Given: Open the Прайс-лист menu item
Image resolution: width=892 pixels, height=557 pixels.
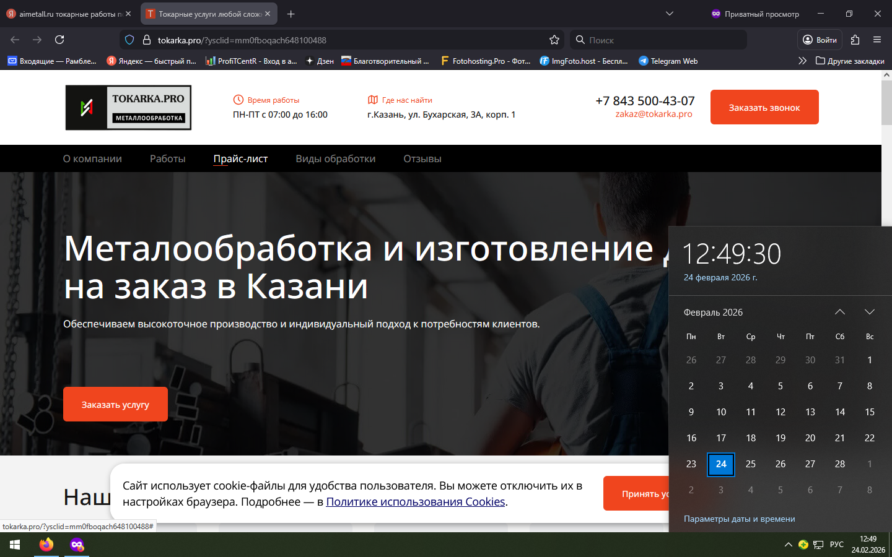Looking at the screenshot, I should click(x=240, y=158).
